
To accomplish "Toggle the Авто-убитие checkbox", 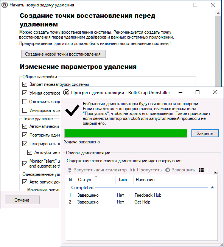I will [x=30, y=152].
